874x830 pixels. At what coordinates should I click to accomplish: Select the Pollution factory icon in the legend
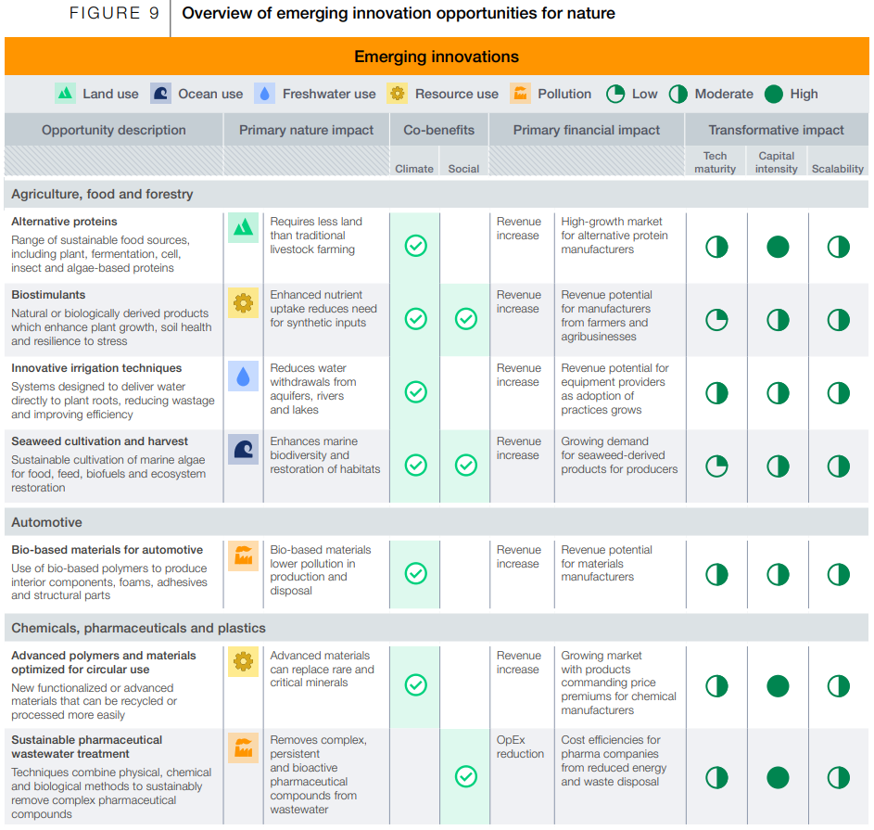(x=521, y=94)
